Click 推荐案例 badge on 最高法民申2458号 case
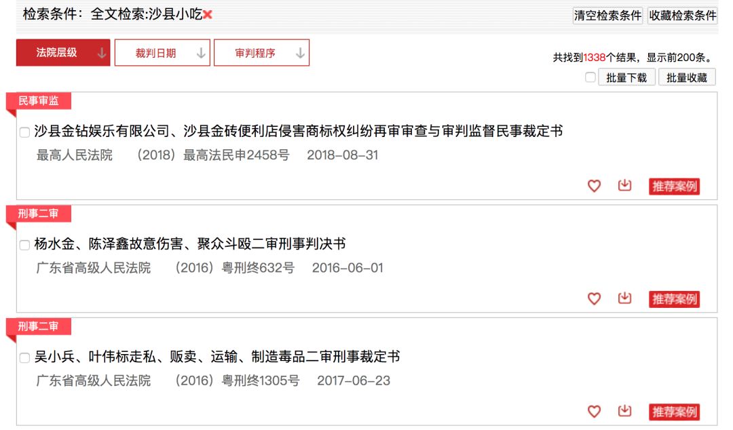This screenshot has width=733, height=430. (674, 187)
